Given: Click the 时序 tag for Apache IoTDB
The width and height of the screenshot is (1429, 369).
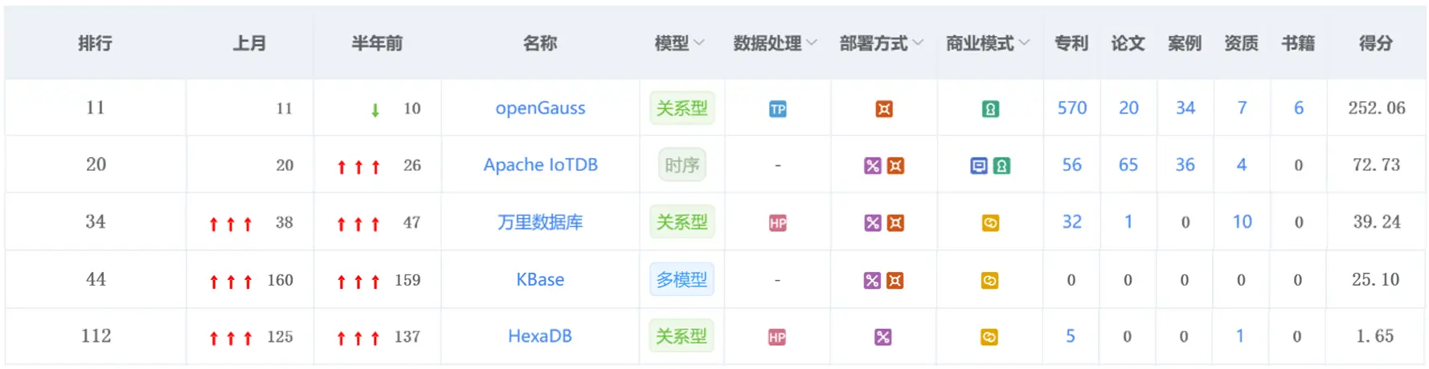Looking at the screenshot, I should 682,165.
